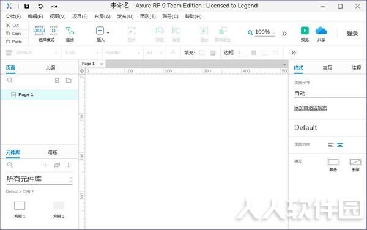Click the text color A icon
The height and width of the screenshot is (230, 367).
point(173,52)
